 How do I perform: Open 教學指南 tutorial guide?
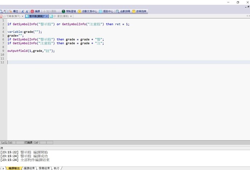pos(139,12)
